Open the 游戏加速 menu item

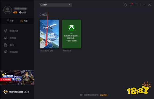(x=14, y=31)
